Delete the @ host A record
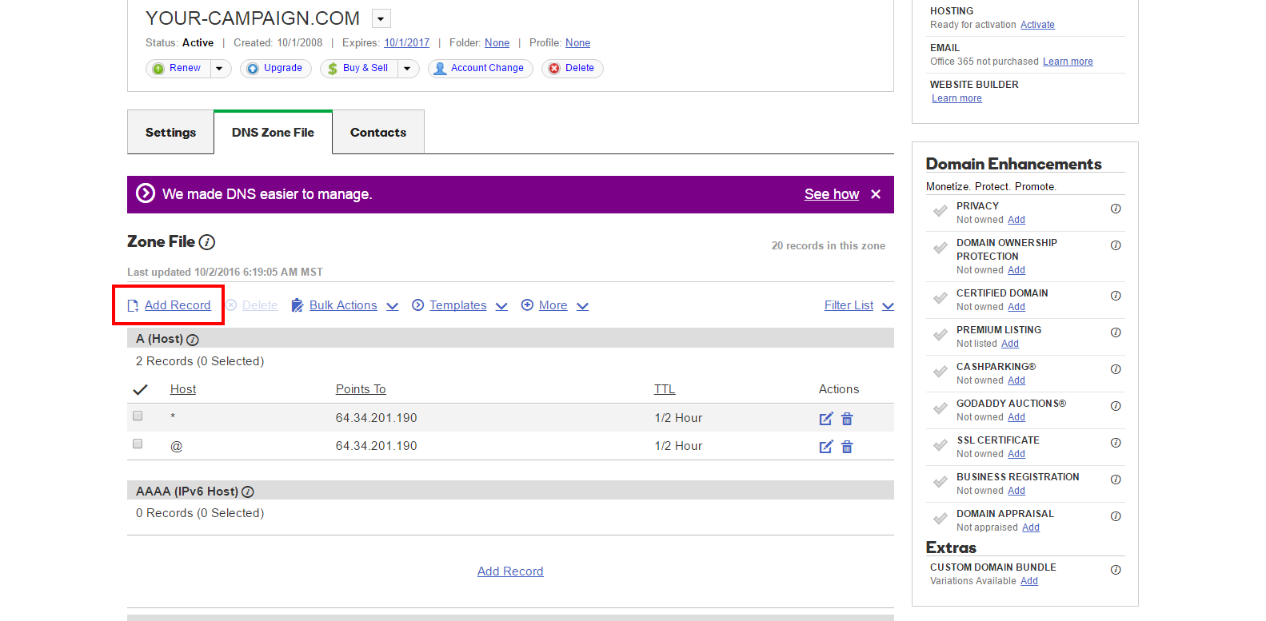 pyautogui.click(x=847, y=447)
